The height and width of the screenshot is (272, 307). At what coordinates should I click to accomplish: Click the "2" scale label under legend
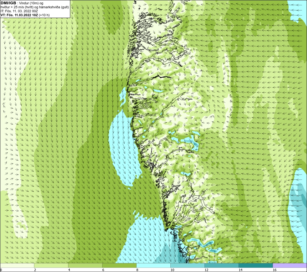click(x=35, y=270)
